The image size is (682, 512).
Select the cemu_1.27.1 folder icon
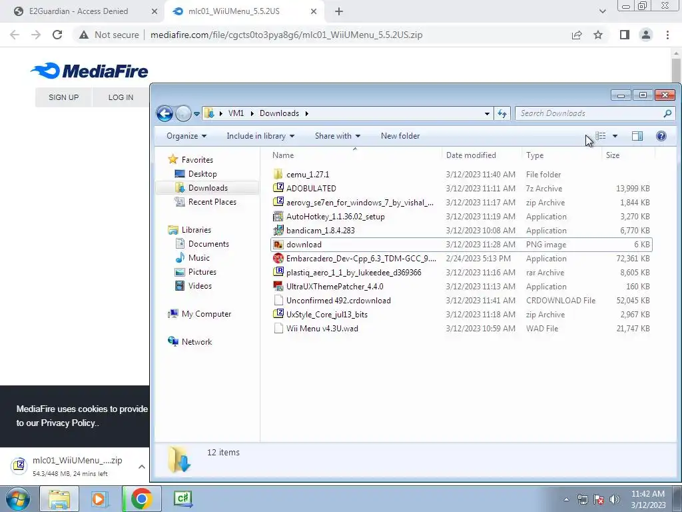(278, 174)
